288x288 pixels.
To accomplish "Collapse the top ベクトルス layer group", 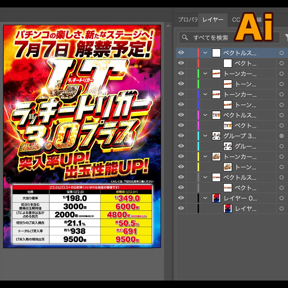I will pos(205,53).
